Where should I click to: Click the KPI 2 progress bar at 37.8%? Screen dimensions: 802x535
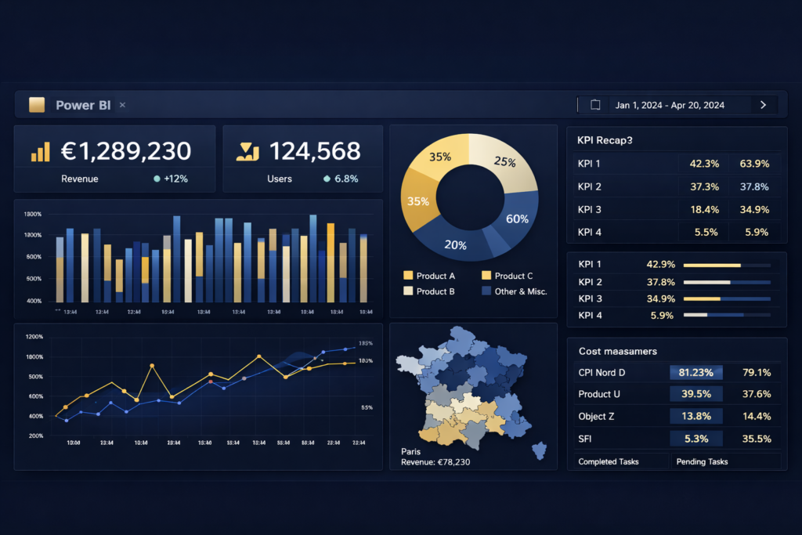(727, 282)
